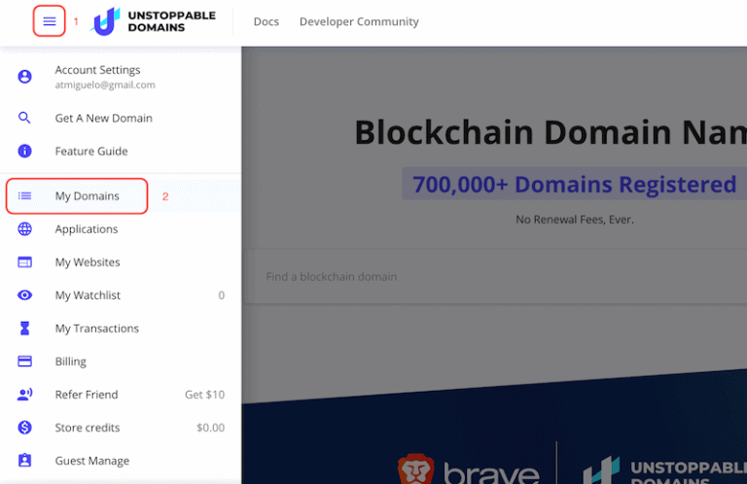This screenshot has width=747, height=484.
Task: Click the magnifier icon beside Get A New Domain
Action: click(x=24, y=118)
